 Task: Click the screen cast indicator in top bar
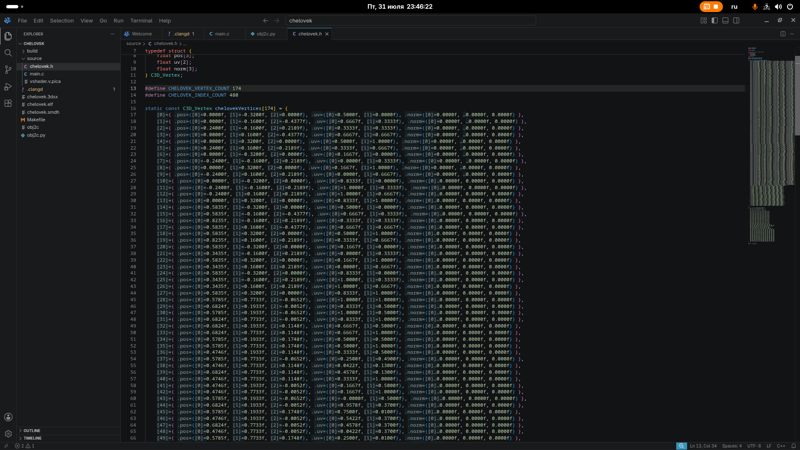(711, 7)
